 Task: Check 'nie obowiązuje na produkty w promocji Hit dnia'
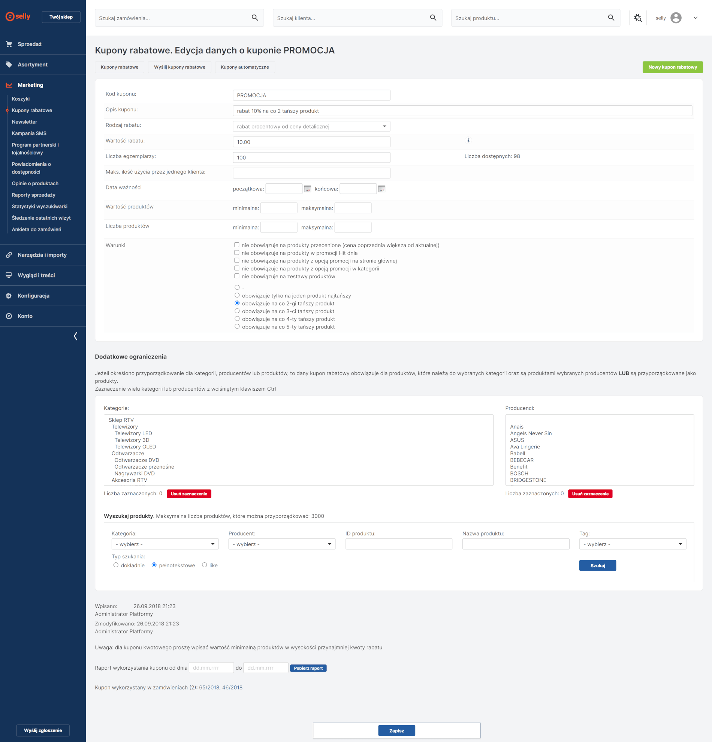coord(236,253)
